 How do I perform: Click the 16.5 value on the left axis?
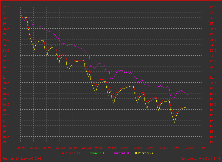click(6, 126)
